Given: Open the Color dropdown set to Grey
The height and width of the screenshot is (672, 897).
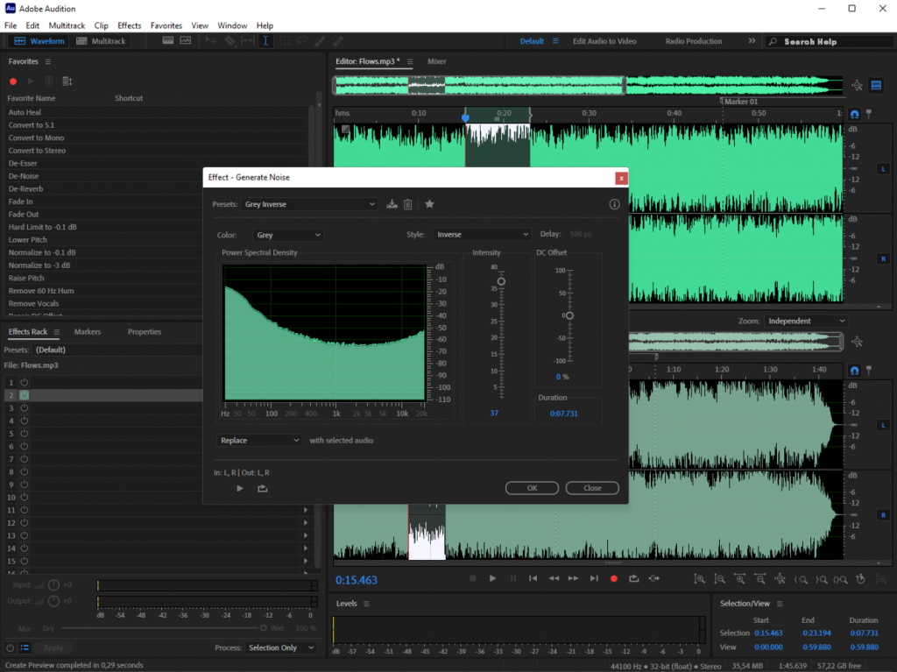Looking at the screenshot, I should [x=288, y=235].
